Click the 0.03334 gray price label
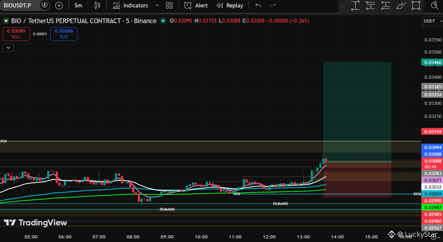 432,94
